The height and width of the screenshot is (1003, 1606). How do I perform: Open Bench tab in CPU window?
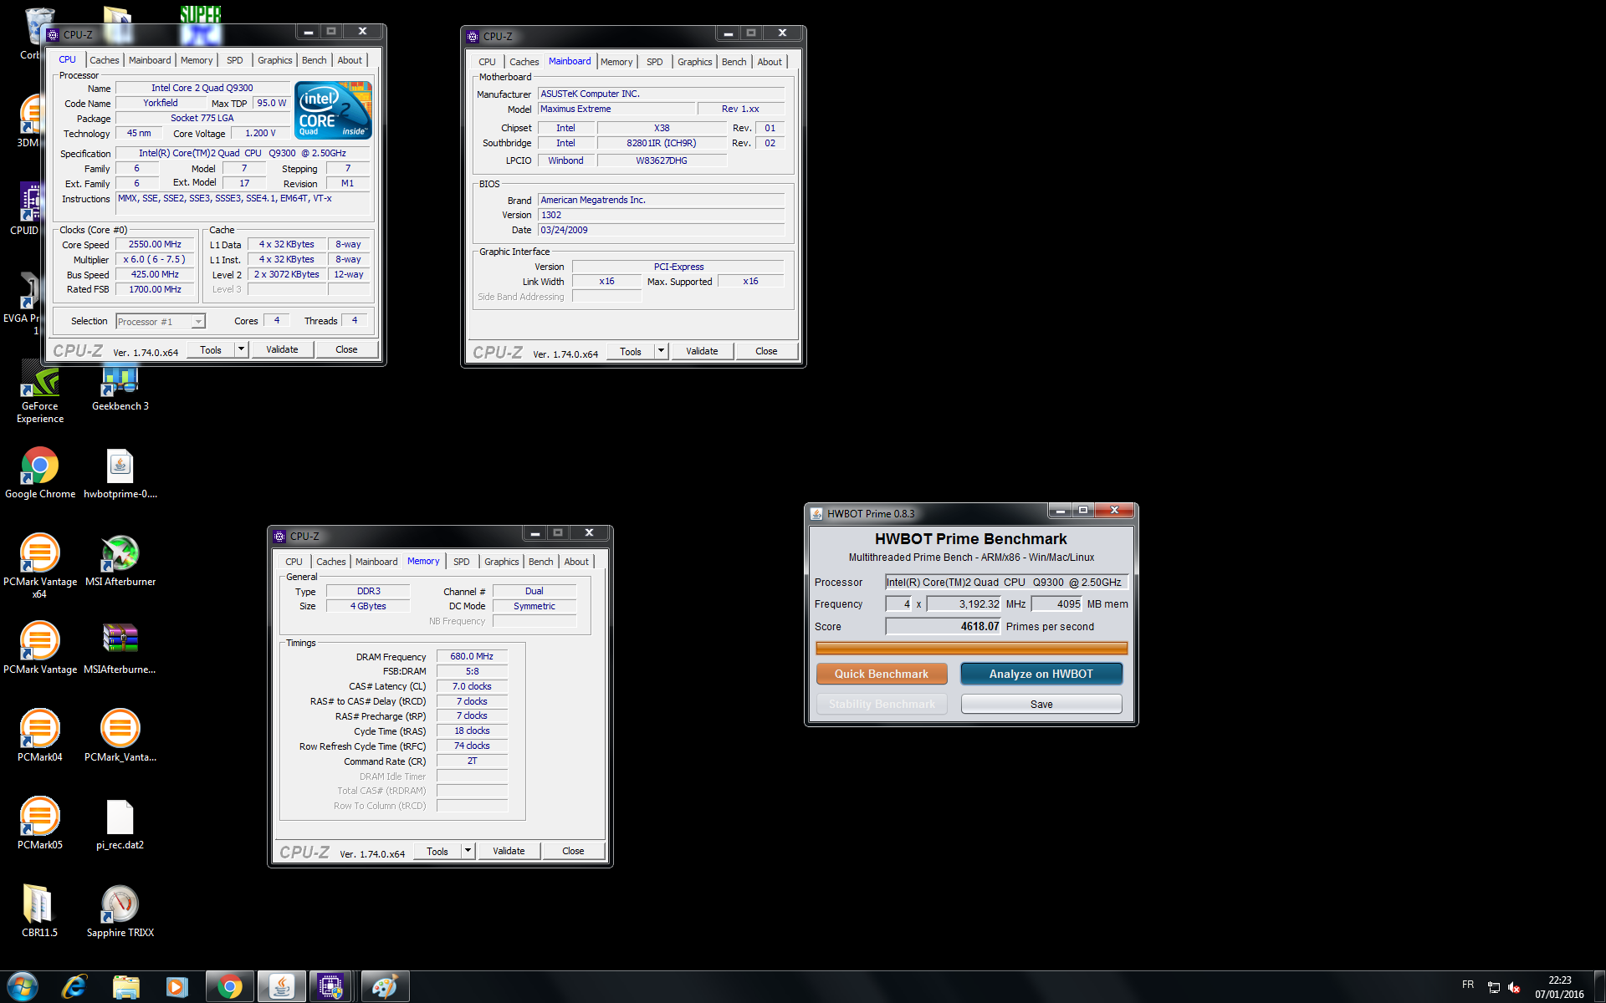point(315,60)
